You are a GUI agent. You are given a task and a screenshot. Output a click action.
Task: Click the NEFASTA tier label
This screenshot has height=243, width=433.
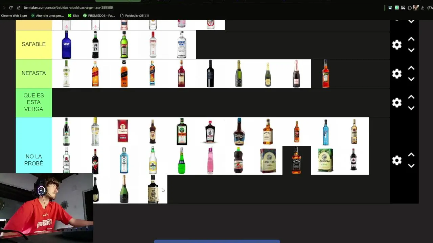point(33,73)
